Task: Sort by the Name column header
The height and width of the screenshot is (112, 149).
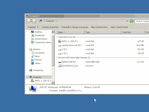Action: point(70,32)
